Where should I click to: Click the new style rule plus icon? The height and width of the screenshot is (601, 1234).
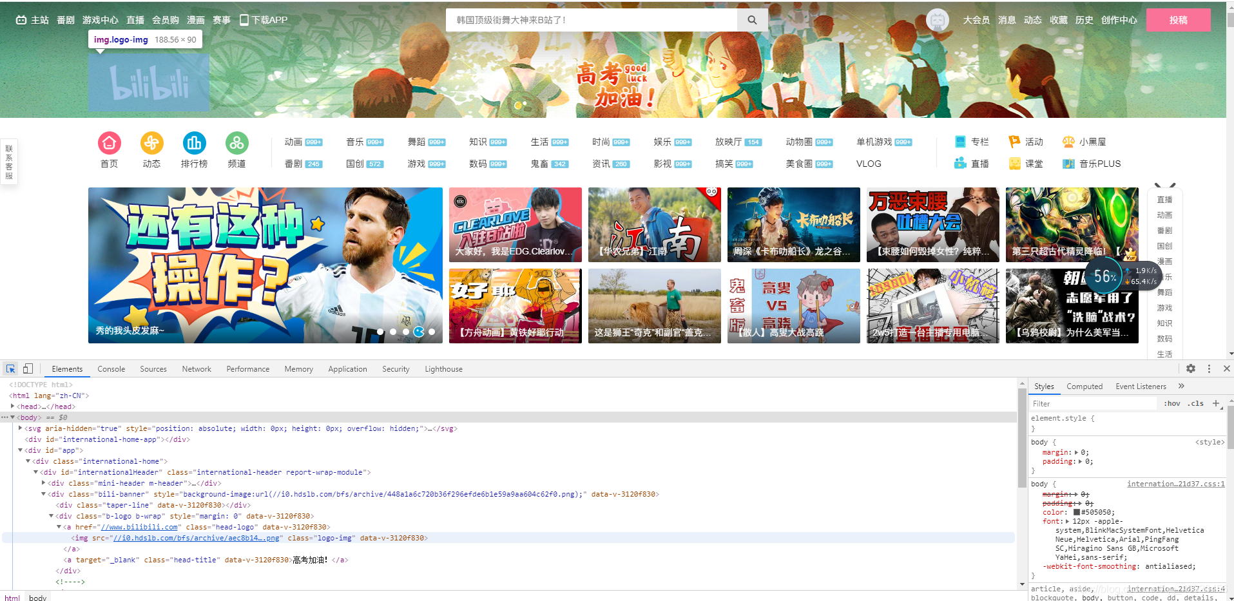coord(1216,403)
